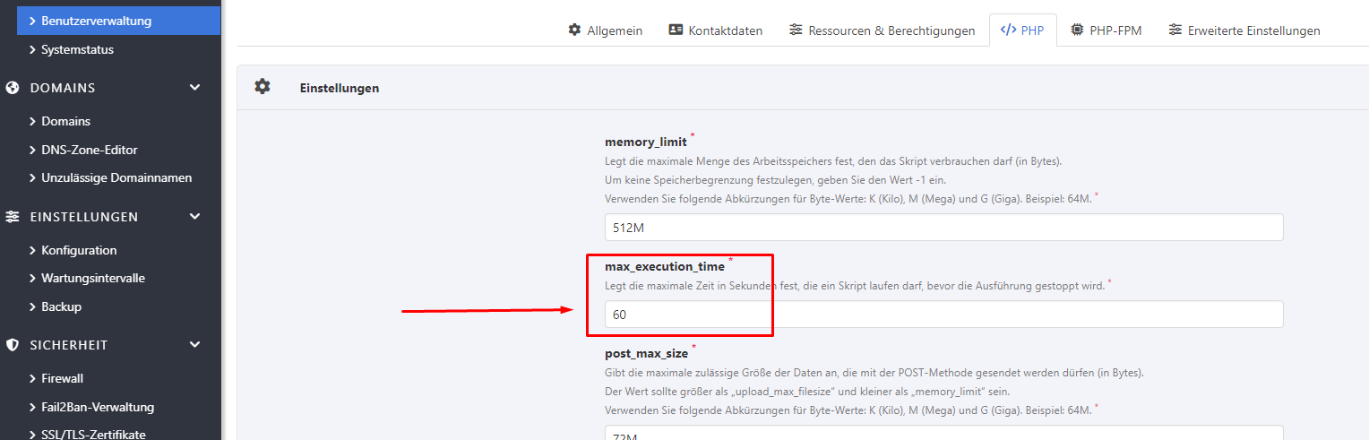Open Fail2Ban-Verwaltung page

click(97, 407)
